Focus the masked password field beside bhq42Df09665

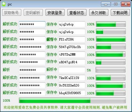pyautogui.click(x=32, y=93)
